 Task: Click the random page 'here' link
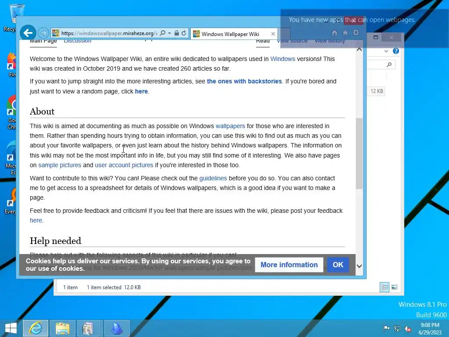click(x=142, y=91)
